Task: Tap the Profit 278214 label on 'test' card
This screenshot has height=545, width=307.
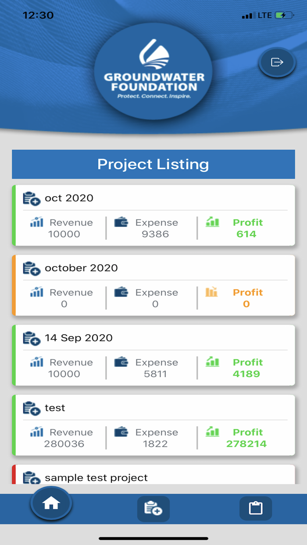Action: tap(248, 437)
